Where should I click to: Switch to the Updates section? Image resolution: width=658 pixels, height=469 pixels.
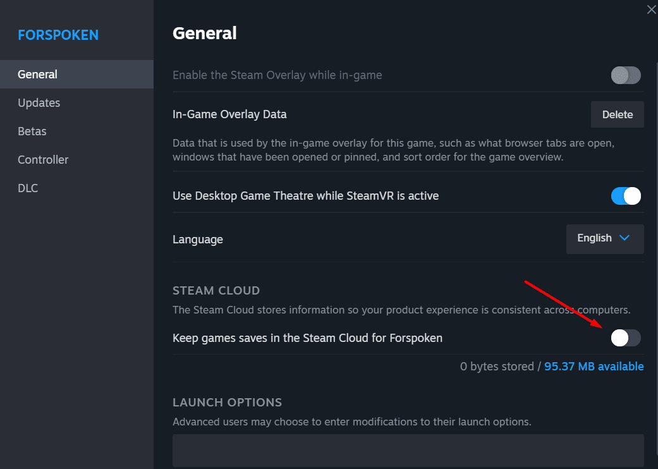coord(39,103)
